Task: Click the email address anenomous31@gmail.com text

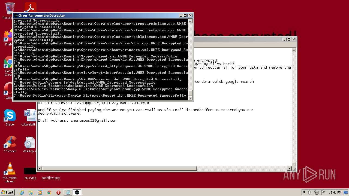Action: coord(94,120)
